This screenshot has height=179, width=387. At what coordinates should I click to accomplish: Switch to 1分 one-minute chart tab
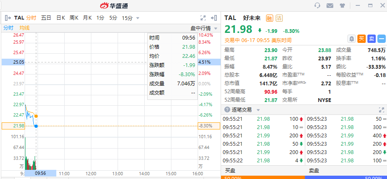pyautogui.click(x=100, y=18)
